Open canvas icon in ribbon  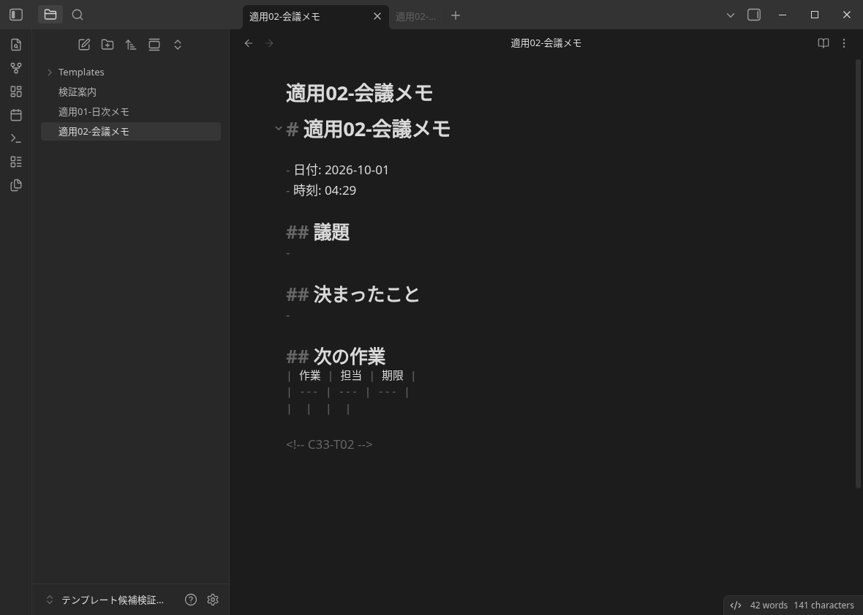pos(16,92)
